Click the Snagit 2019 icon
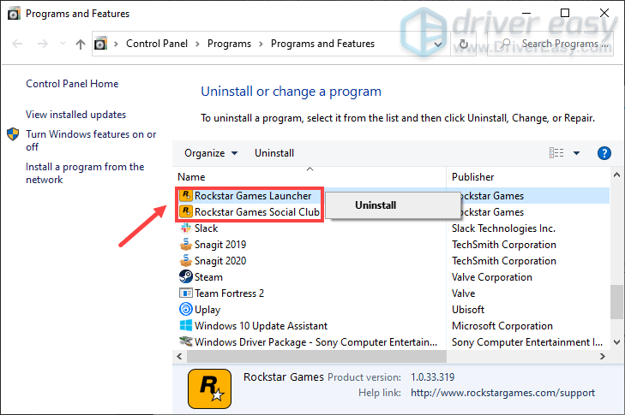This screenshot has width=625, height=415. (186, 245)
